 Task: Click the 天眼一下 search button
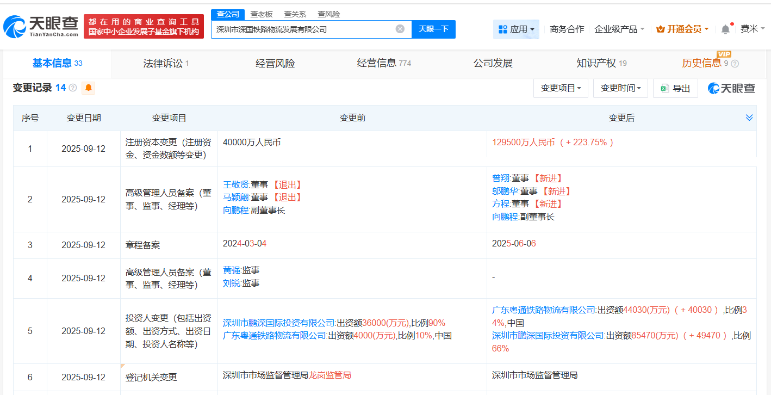tap(433, 29)
